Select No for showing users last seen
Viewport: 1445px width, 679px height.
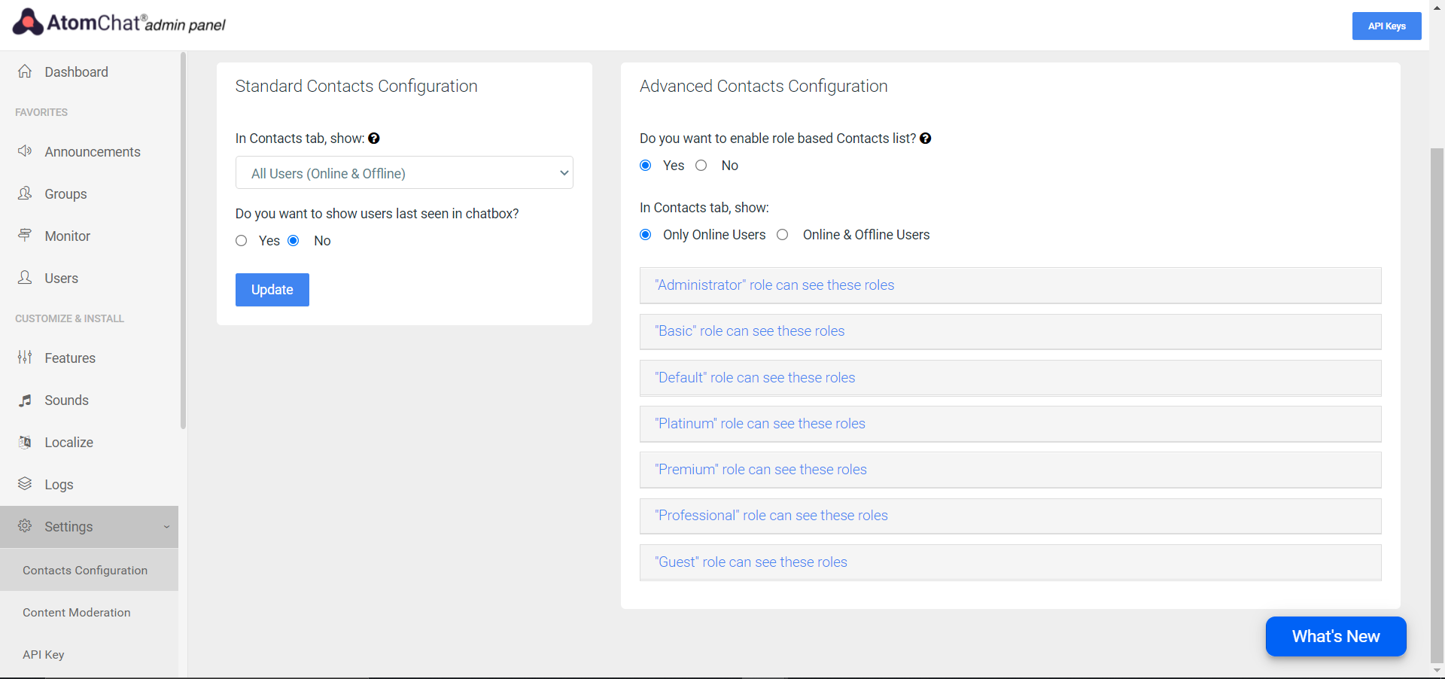pos(294,241)
